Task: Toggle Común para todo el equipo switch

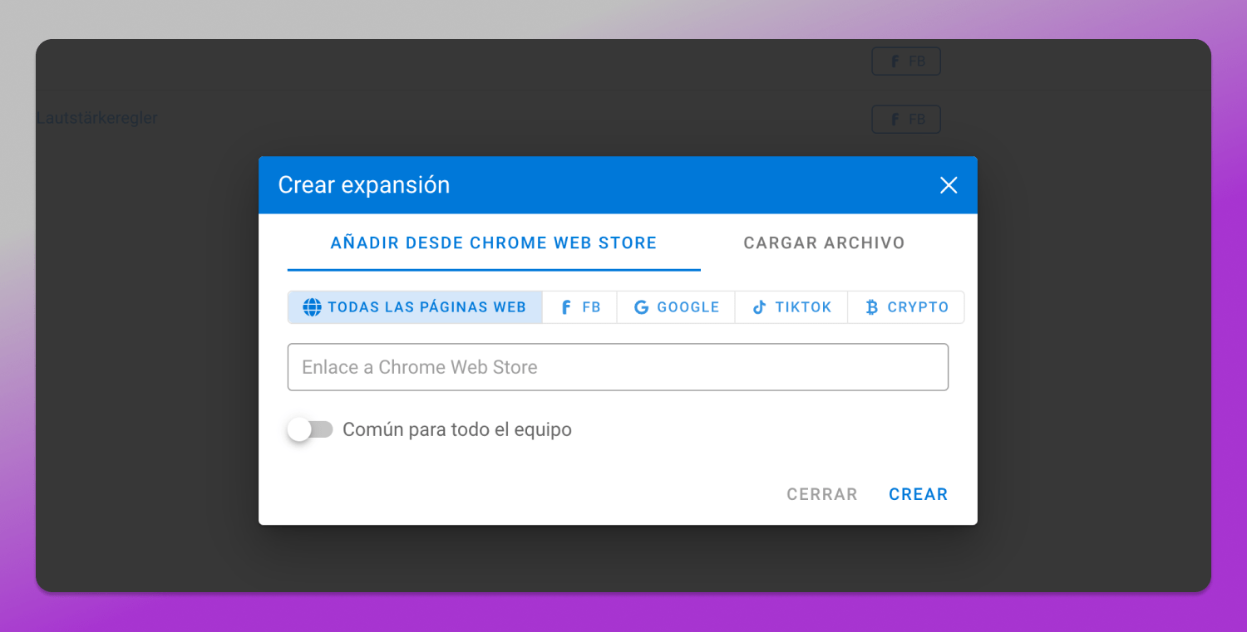Action: 310,429
